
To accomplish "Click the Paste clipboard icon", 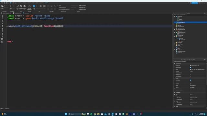I will 2,6.
